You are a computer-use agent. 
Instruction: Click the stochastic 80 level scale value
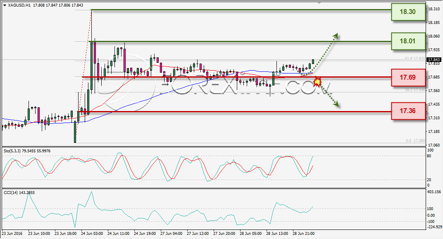(429, 156)
